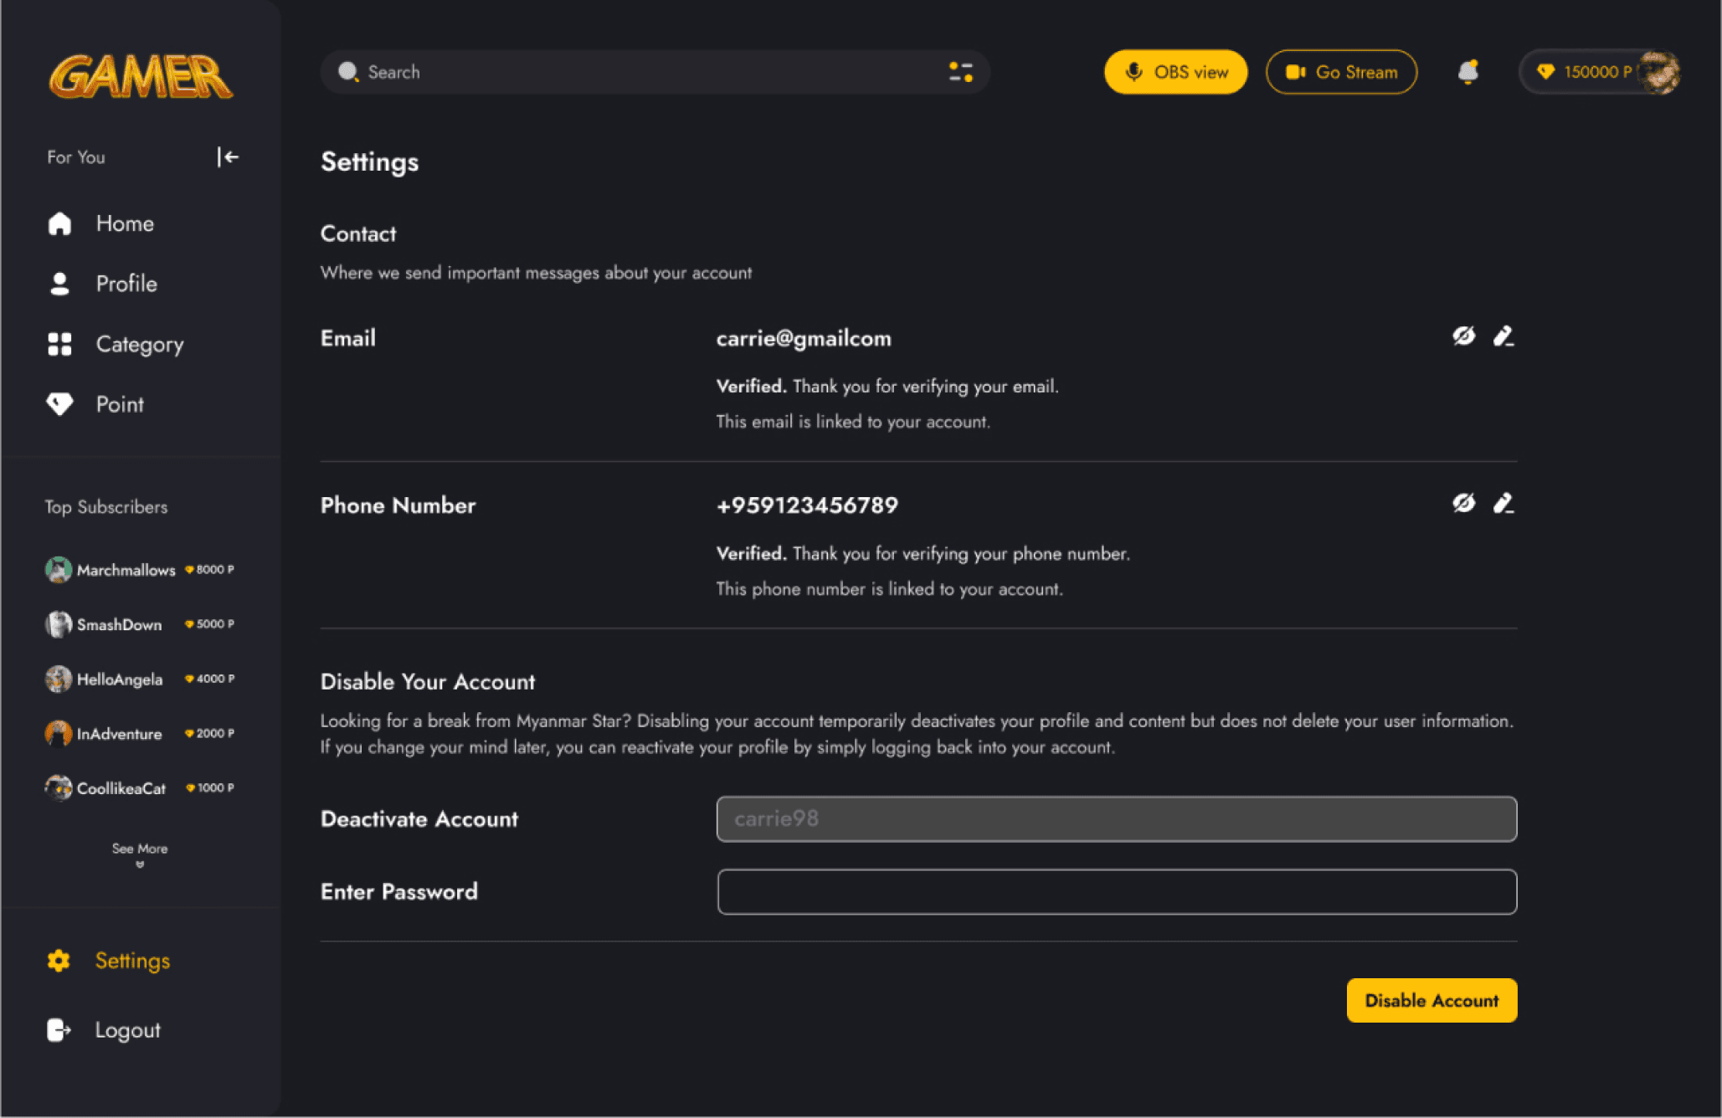Viewport: 1722px width, 1118px height.
Task: Open search filter options icon
Action: (960, 72)
